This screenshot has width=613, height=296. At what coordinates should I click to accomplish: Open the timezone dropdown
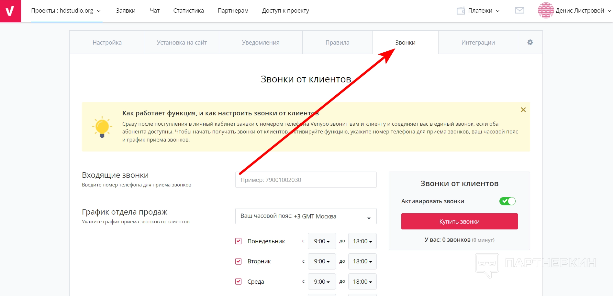point(306,216)
